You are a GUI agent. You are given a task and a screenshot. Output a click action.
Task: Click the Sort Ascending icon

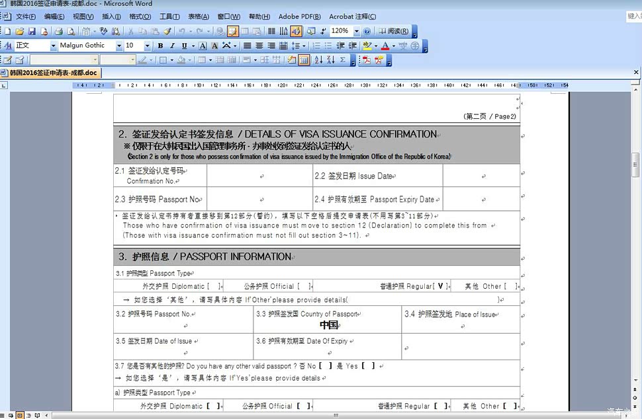[318, 60]
